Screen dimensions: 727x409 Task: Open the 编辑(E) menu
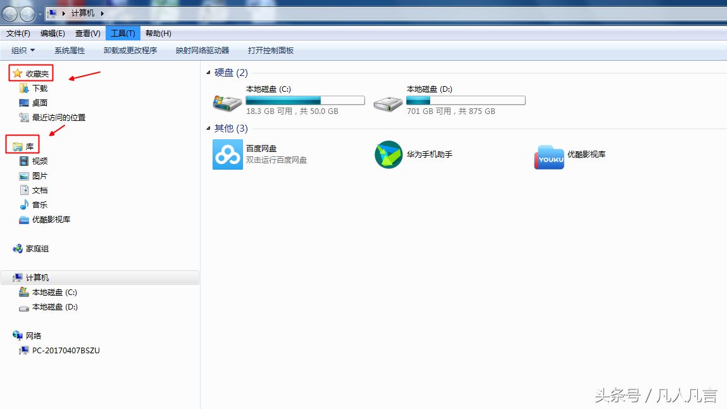click(x=53, y=34)
